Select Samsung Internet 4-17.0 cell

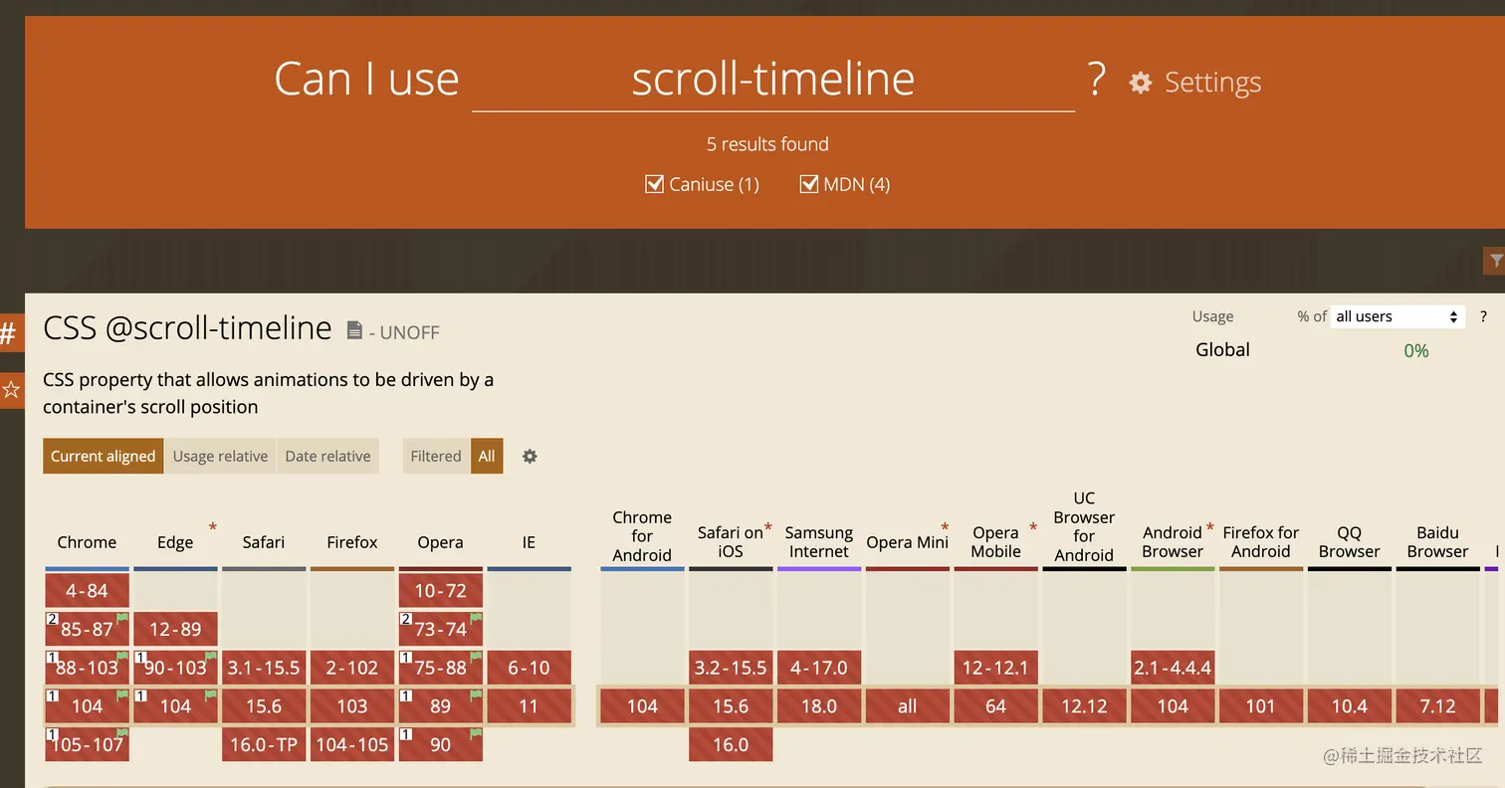pyautogui.click(x=819, y=668)
